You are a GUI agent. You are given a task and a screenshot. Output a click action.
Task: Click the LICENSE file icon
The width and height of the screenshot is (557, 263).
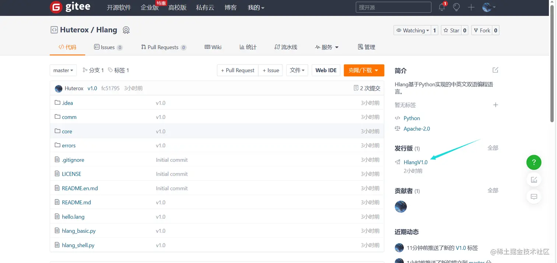[57, 173]
